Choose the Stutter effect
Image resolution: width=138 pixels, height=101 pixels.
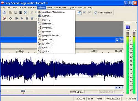pyautogui.click(x=56, y=51)
